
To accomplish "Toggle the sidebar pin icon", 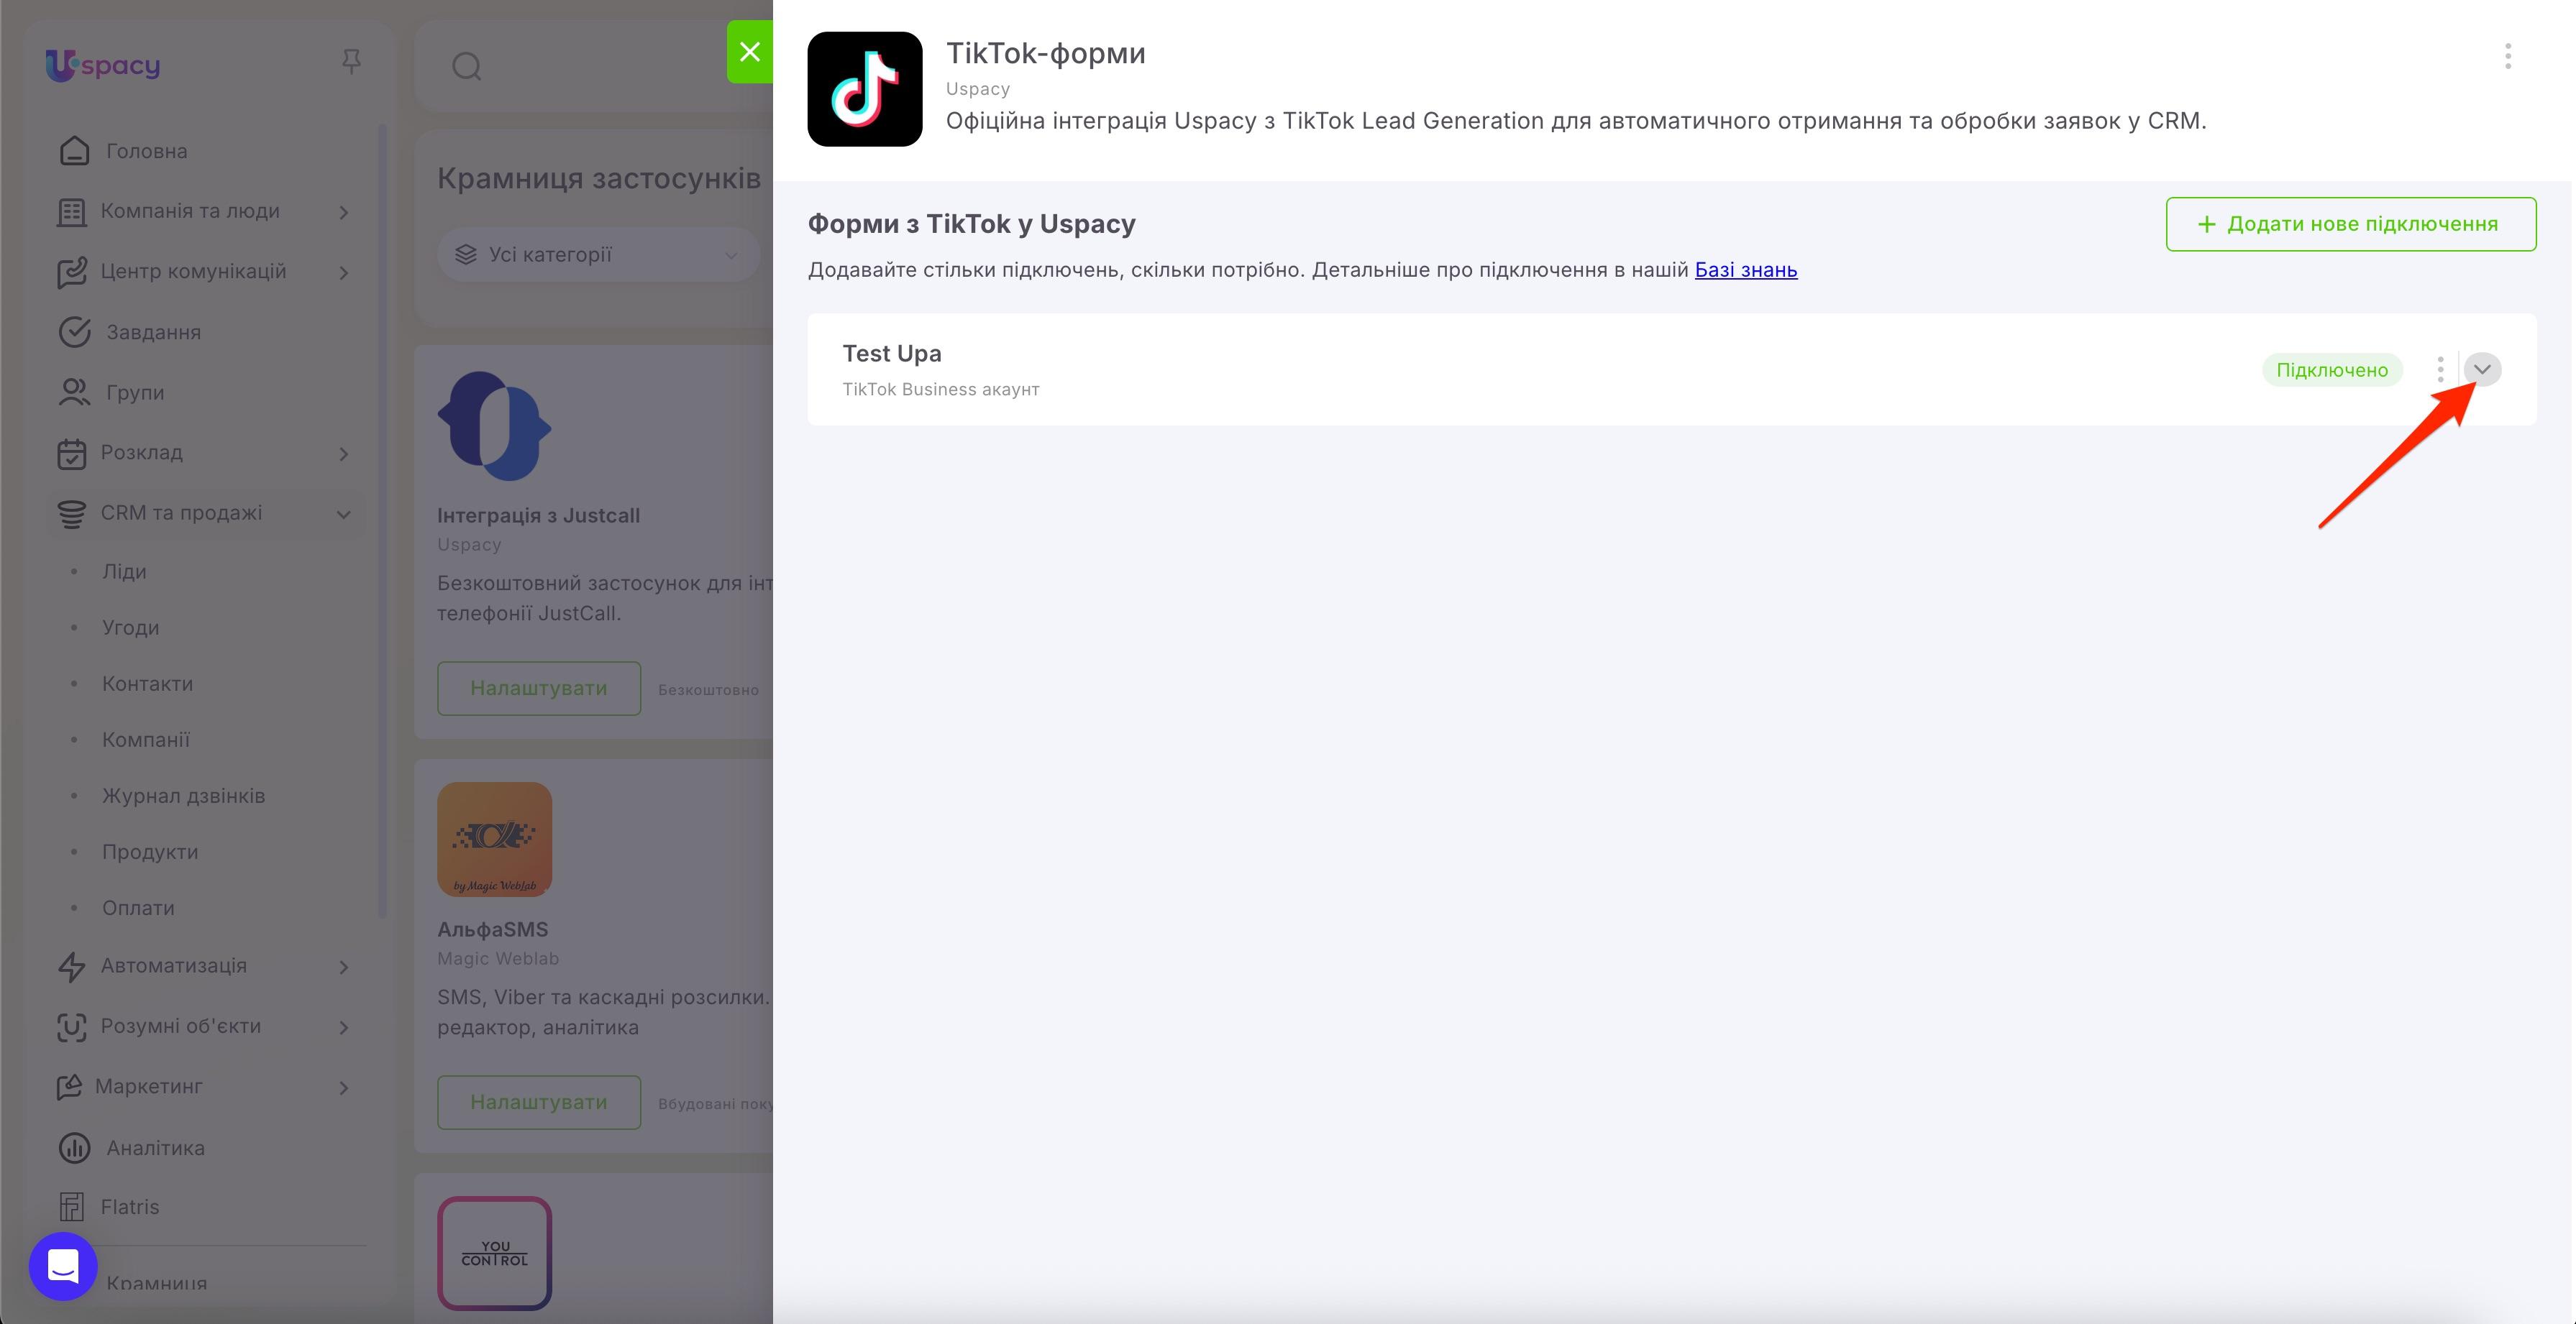I will pos(351,62).
